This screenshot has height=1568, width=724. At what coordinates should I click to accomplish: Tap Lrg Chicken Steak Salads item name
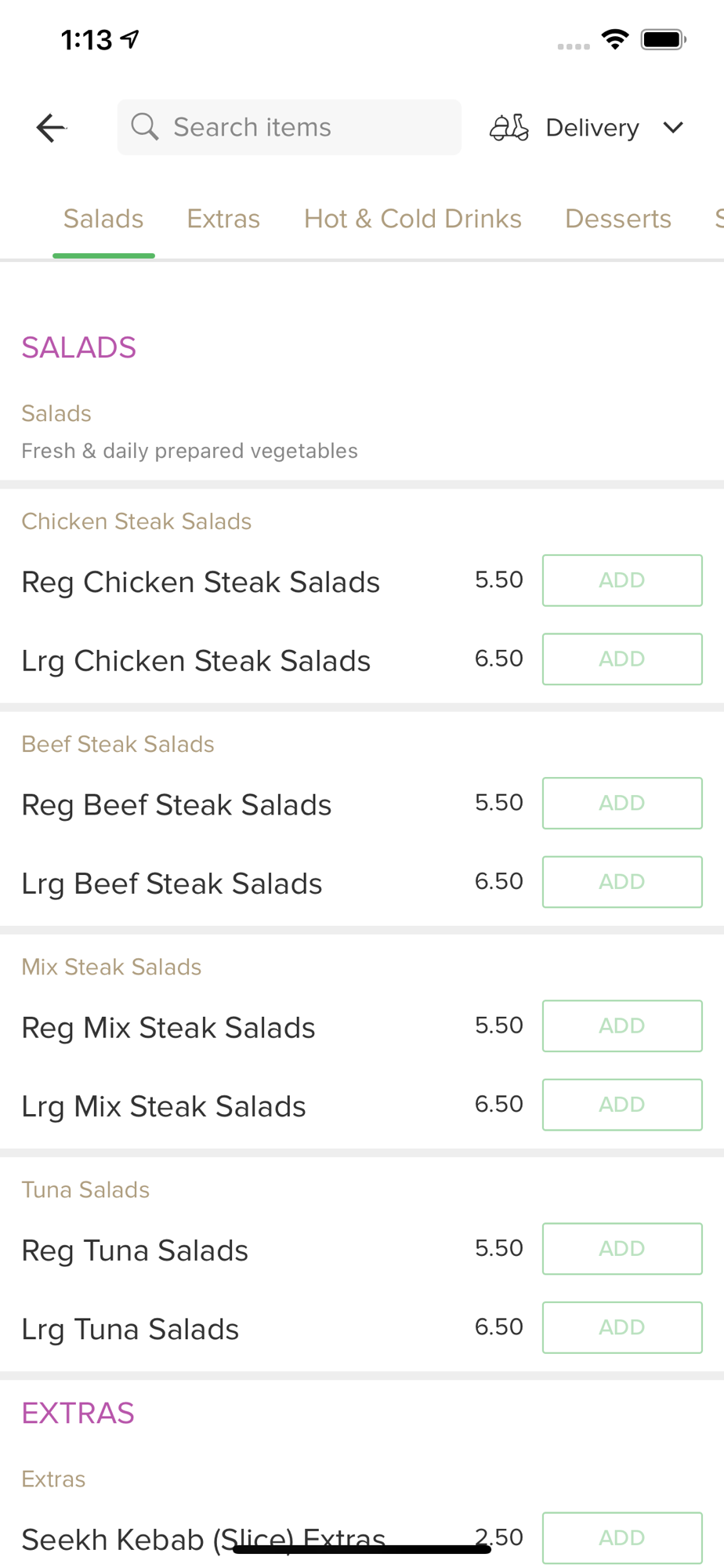coord(196,661)
